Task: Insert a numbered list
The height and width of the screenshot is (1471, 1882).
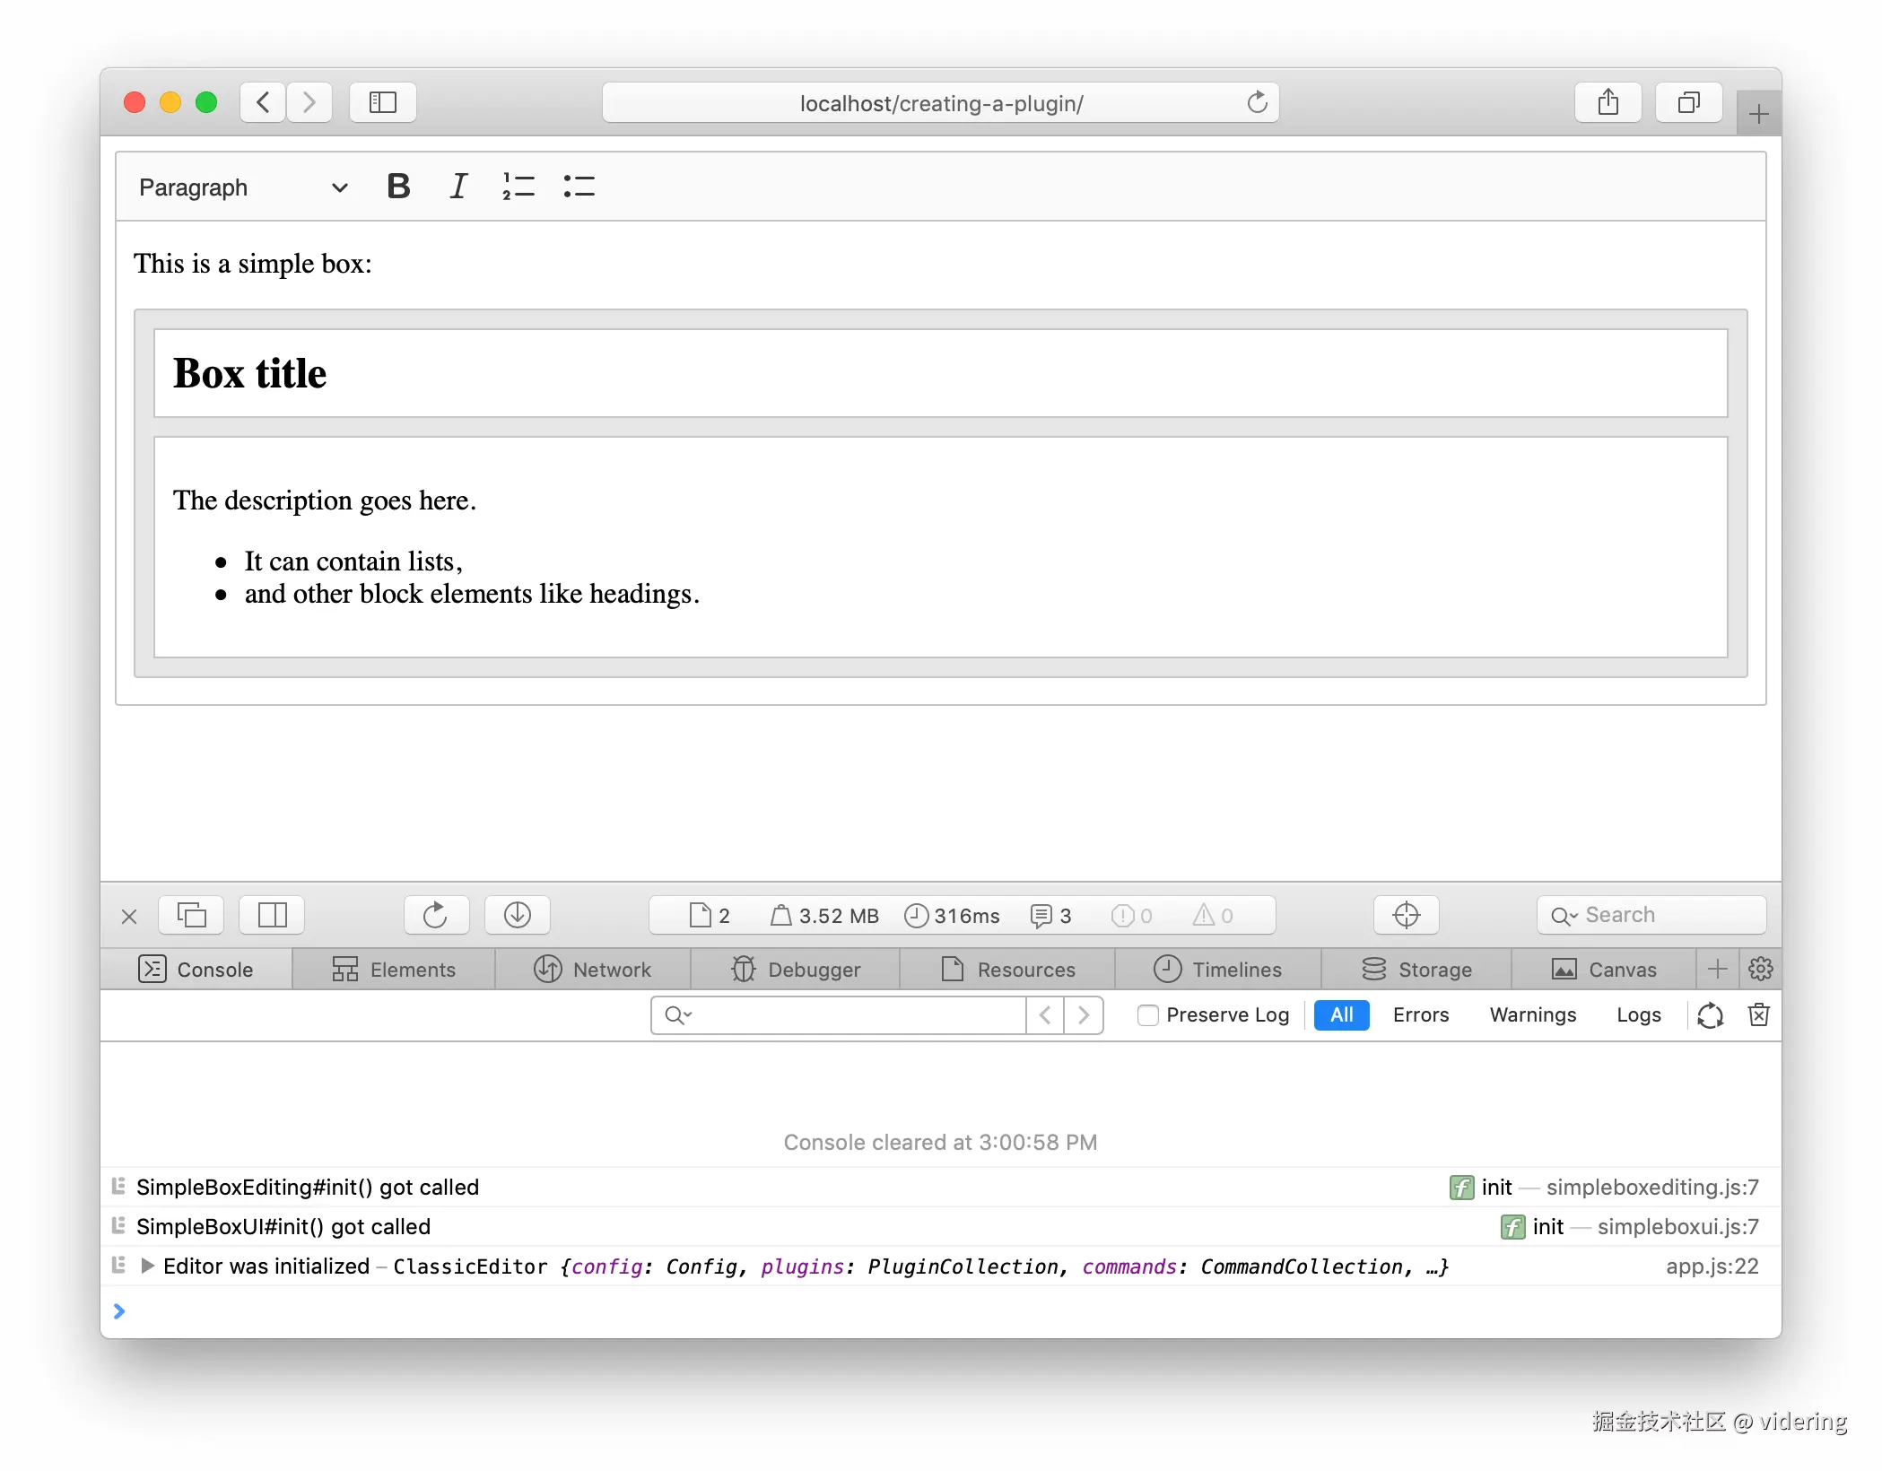Action: pyautogui.click(x=518, y=187)
